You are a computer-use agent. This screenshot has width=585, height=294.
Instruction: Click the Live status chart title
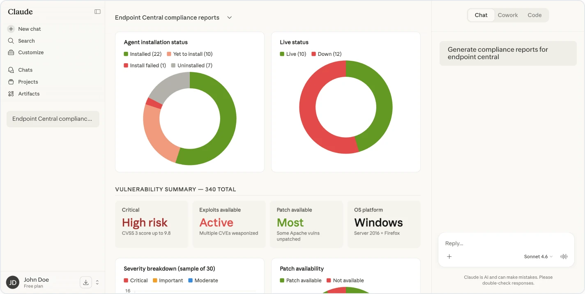(294, 42)
